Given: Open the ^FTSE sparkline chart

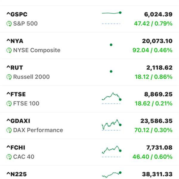Looking at the screenshot, I should click(112, 98).
